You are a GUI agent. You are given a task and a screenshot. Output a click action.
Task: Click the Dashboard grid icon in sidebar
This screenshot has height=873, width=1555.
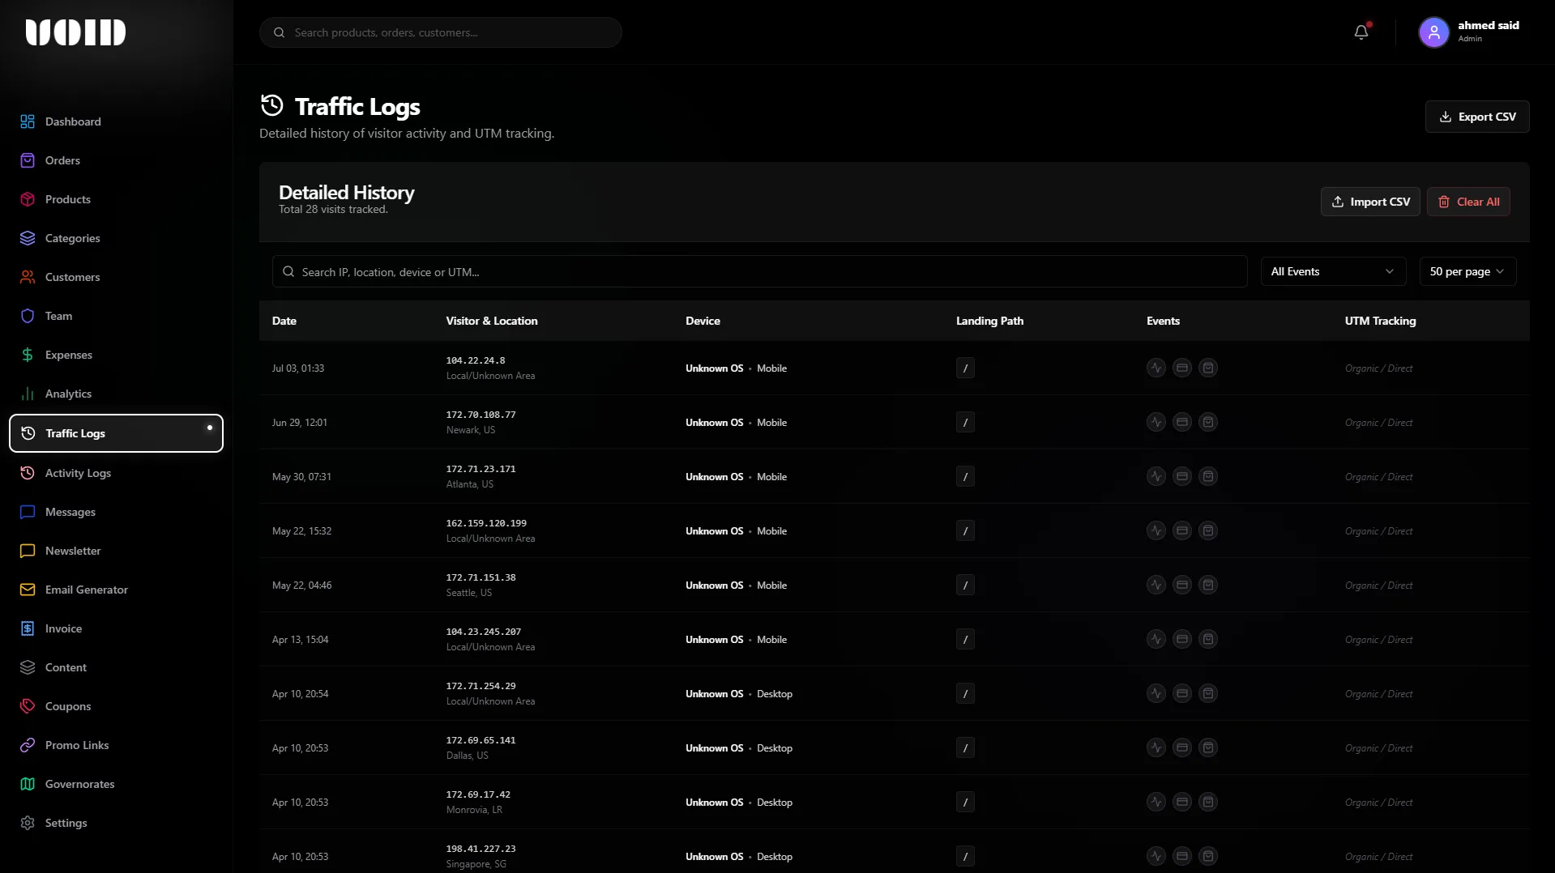pos(28,121)
